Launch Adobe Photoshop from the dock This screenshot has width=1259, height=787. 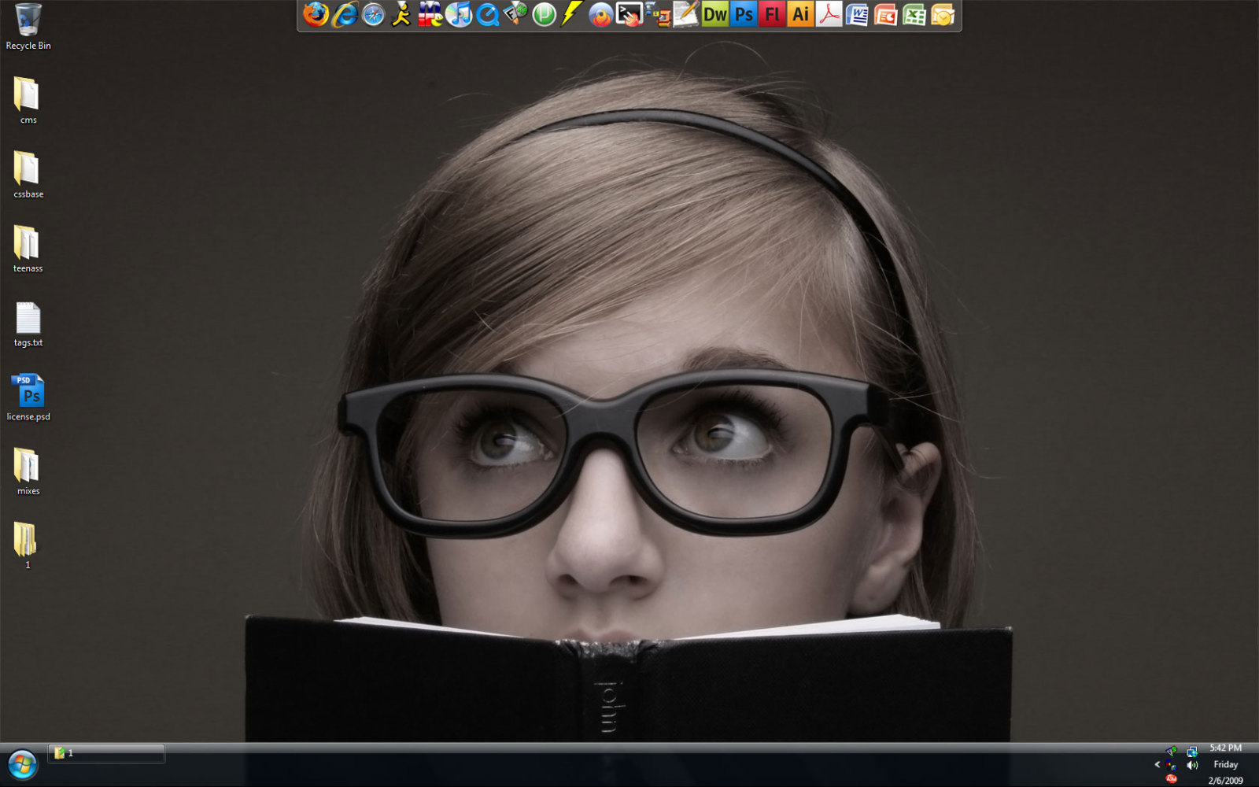coord(743,14)
